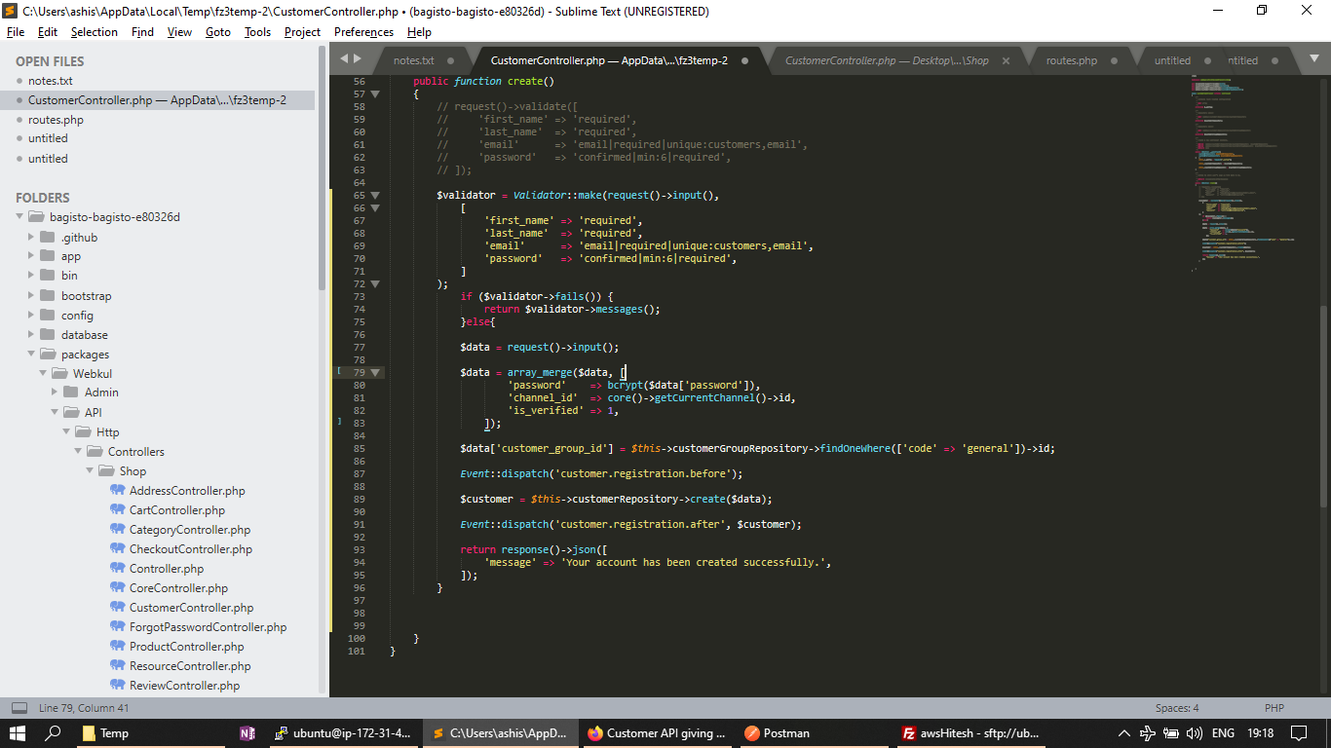Click the bin folder icon
The height and width of the screenshot is (748, 1331).
pos(47,276)
